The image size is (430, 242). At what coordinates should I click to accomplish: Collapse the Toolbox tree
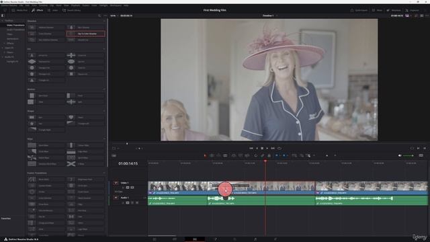point(3,21)
